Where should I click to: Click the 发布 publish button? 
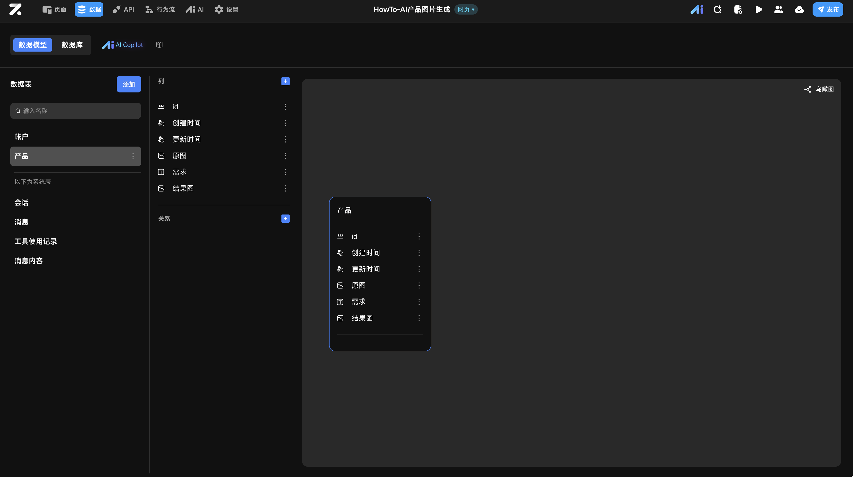click(x=827, y=10)
